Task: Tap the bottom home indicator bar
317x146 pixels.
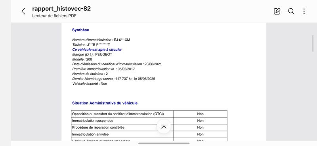Action: (164, 143)
